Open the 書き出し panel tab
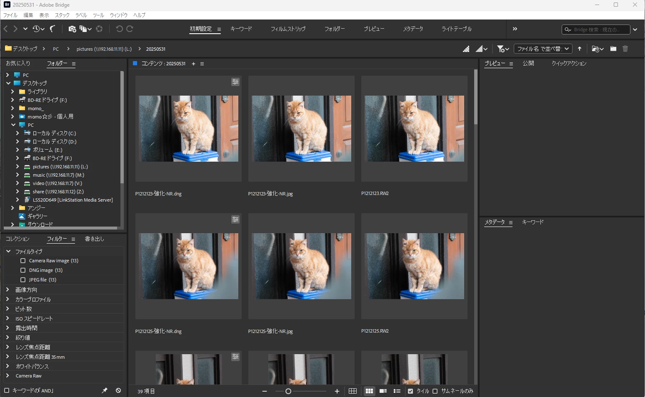 [94, 239]
